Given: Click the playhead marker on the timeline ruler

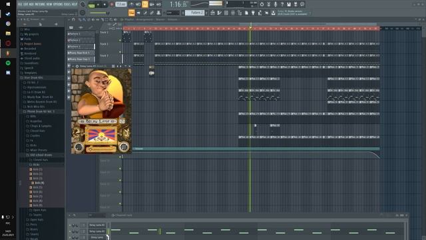Looking at the screenshot, I should tap(250, 28).
